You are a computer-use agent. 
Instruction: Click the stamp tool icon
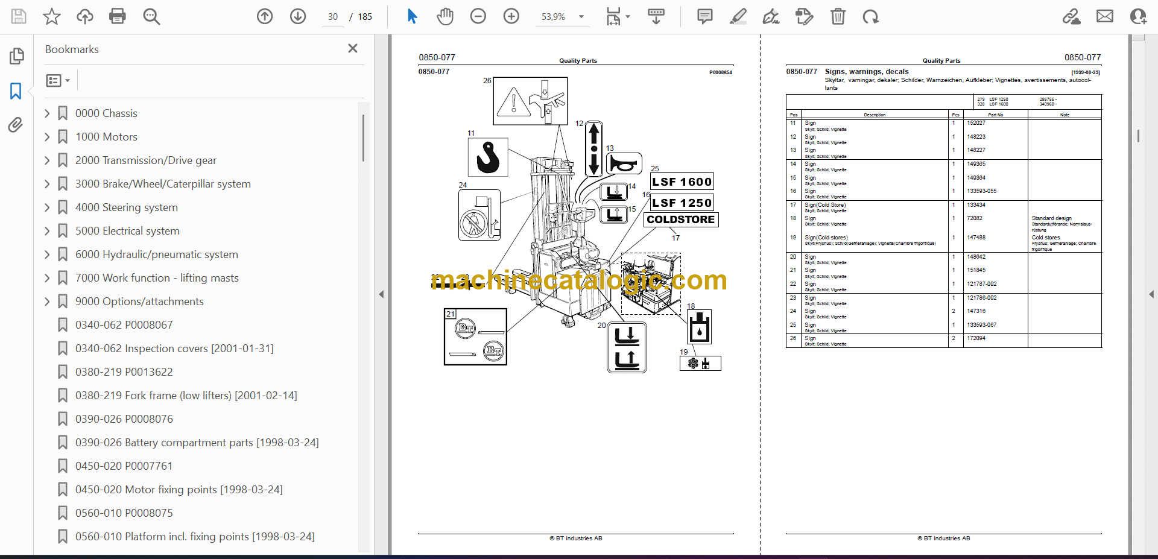click(804, 16)
